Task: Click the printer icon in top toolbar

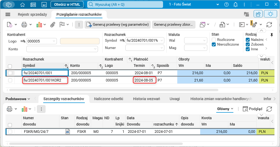Action: pos(24,25)
